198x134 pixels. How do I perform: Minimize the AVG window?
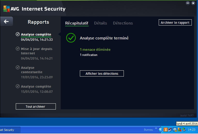(188, 3)
